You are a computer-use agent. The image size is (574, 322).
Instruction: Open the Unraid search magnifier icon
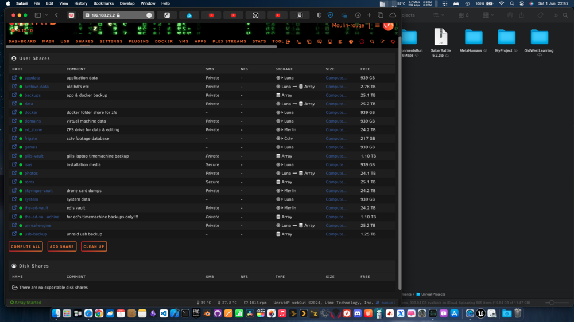click(372, 42)
